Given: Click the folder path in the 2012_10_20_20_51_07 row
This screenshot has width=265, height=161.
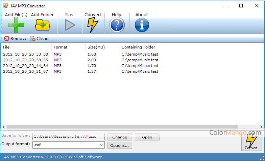Looking at the screenshot, I should click(x=140, y=71).
